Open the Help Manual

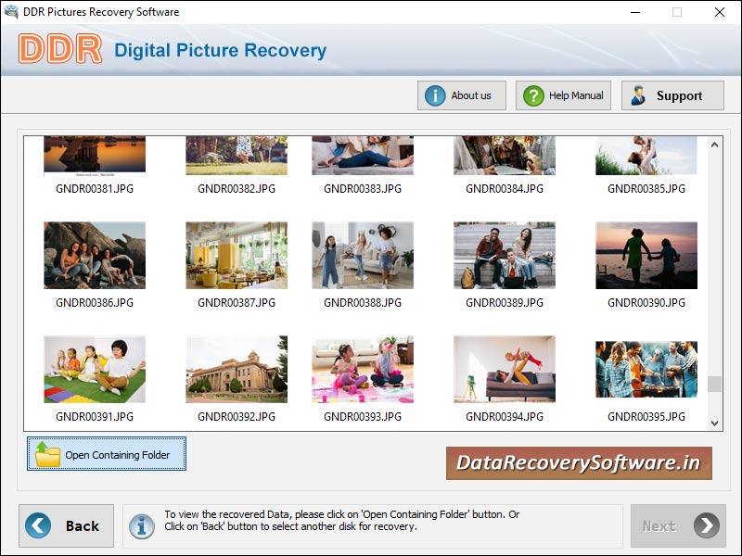point(562,95)
